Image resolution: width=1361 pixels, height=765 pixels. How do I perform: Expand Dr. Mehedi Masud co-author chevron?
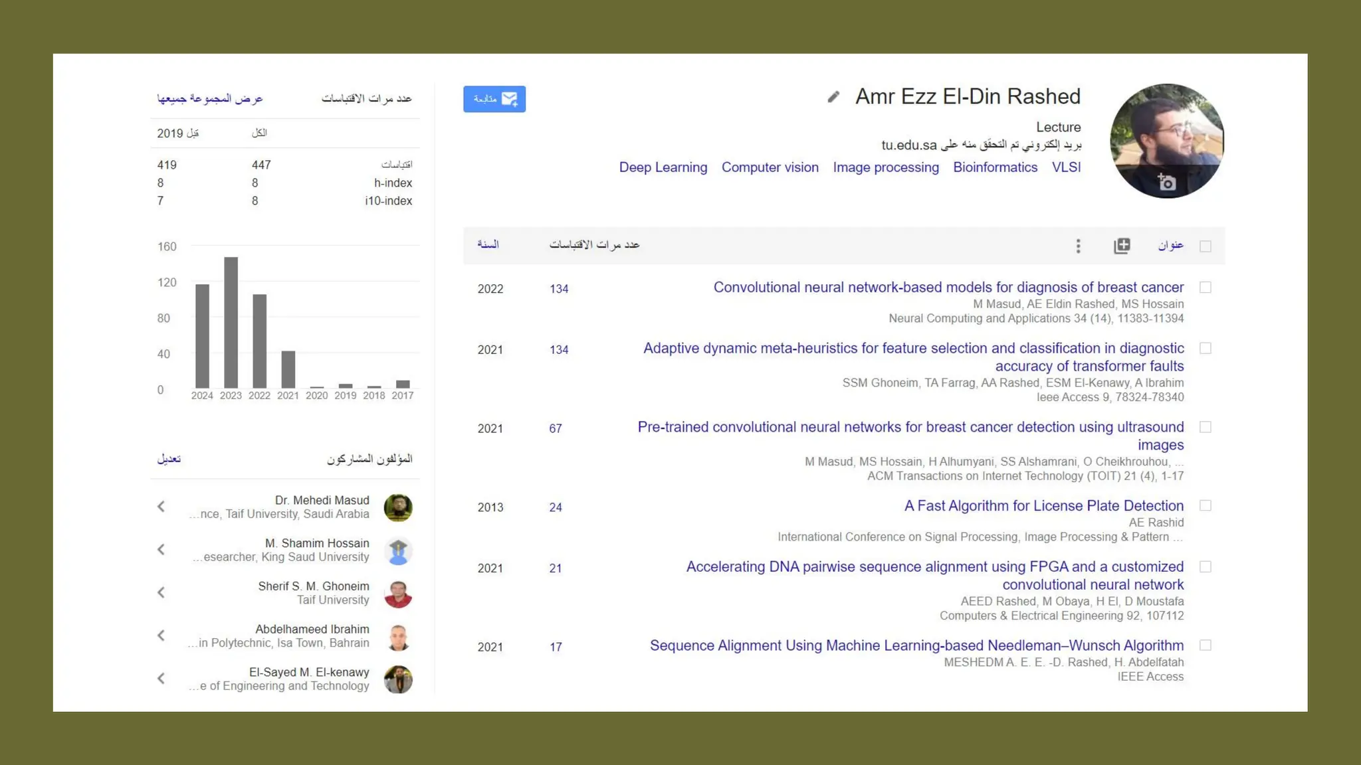click(x=161, y=507)
